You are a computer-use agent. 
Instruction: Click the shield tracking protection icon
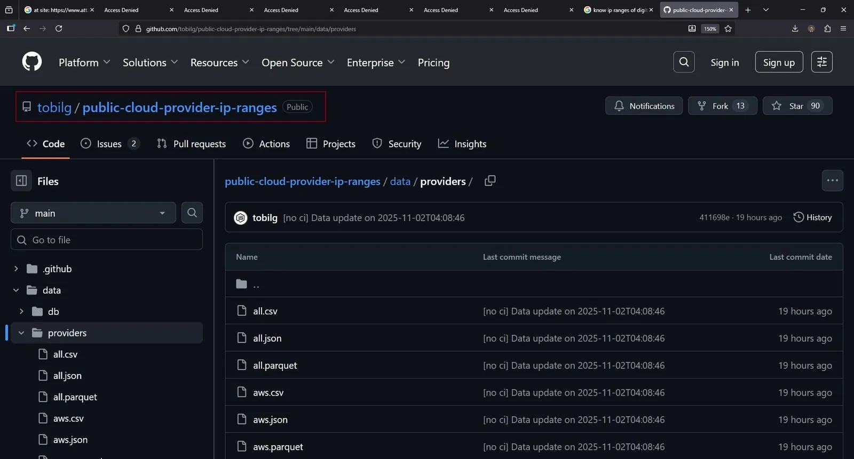click(x=126, y=29)
